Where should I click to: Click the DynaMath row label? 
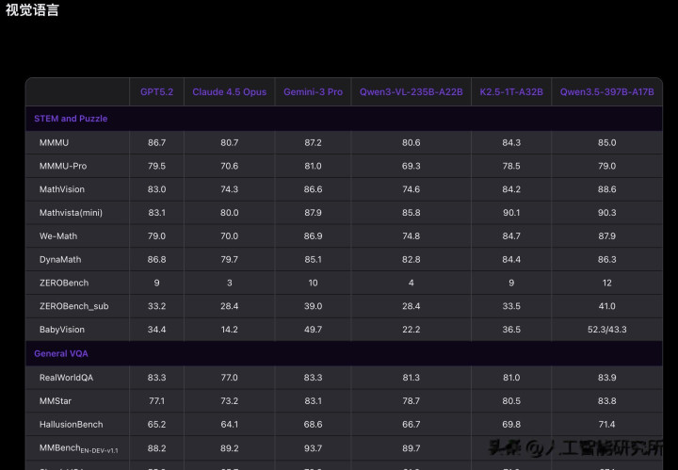(x=60, y=259)
